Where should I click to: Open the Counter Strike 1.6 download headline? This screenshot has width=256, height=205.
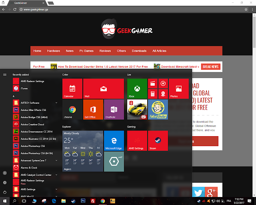[103, 67]
